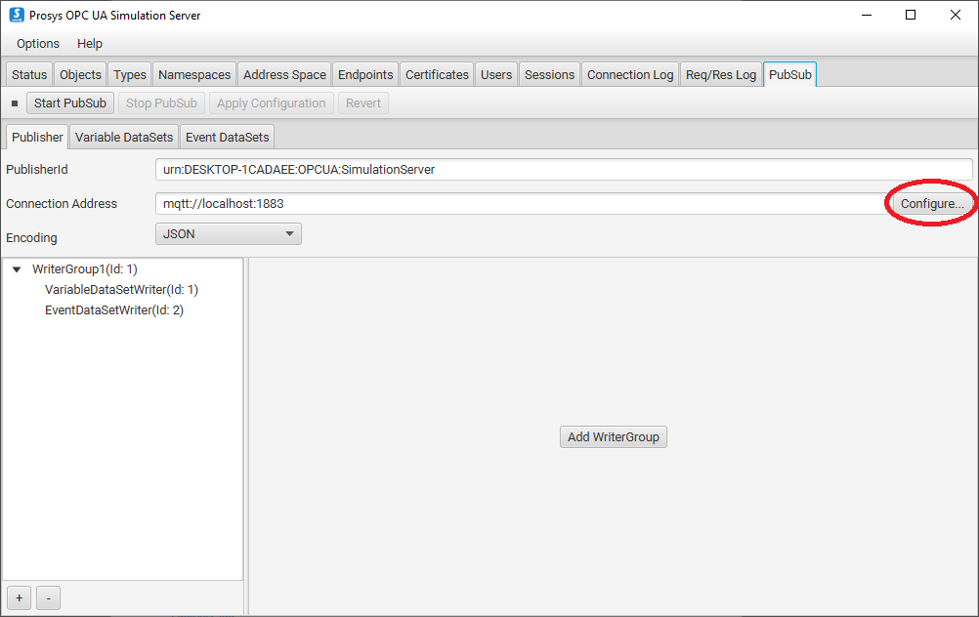979x617 pixels.
Task: Open the Users tab
Action: point(496,75)
